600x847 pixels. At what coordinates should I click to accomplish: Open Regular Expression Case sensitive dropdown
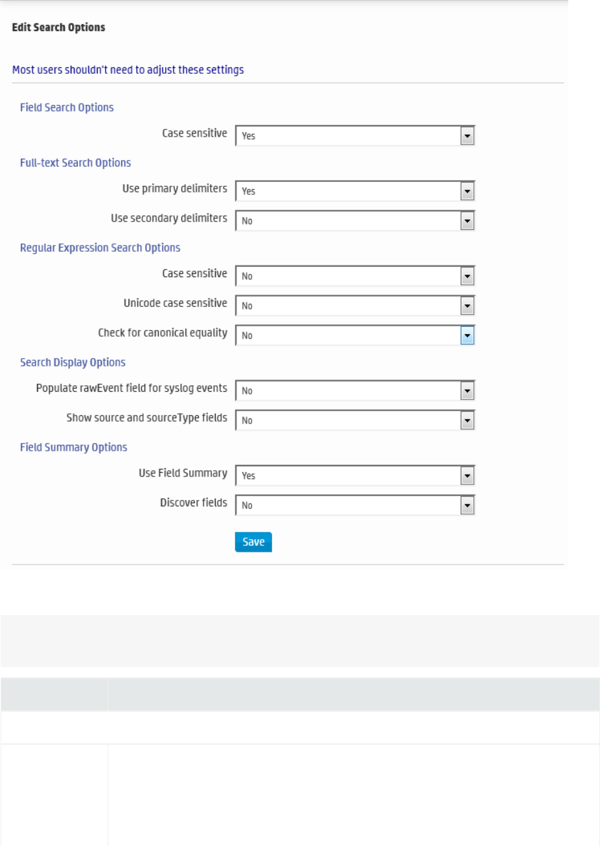355,276
